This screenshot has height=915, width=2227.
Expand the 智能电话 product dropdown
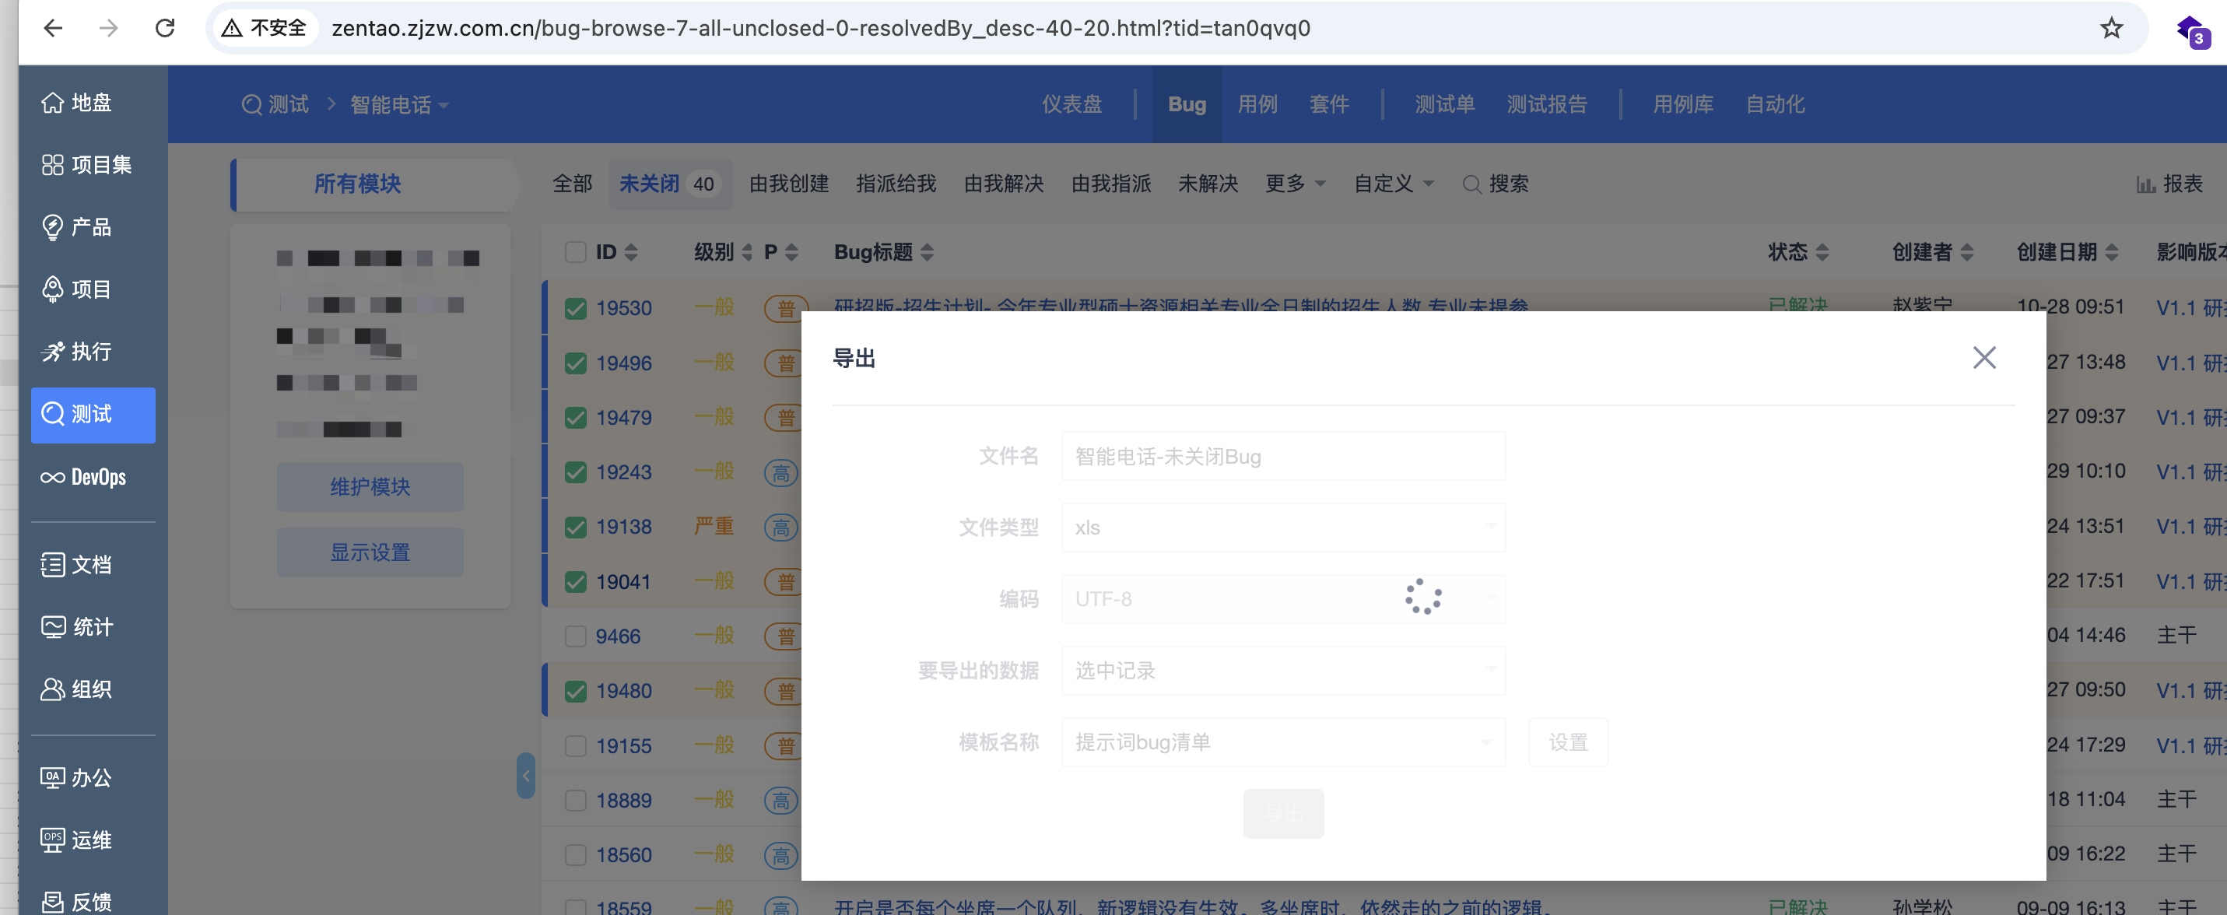tap(398, 106)
